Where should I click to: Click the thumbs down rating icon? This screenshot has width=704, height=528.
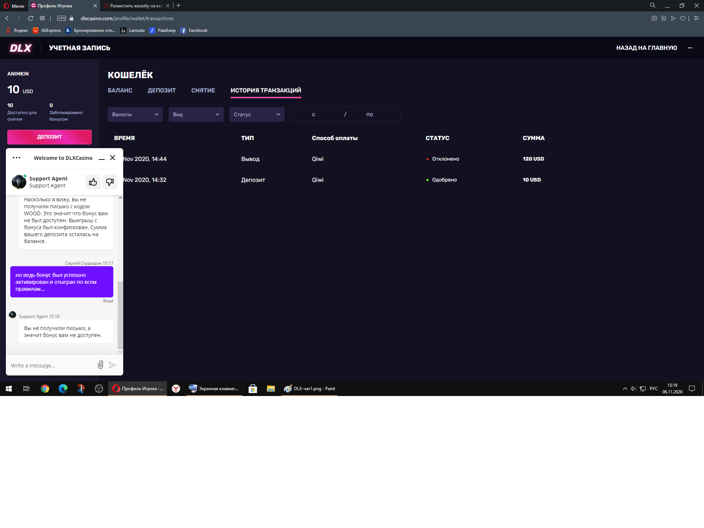pyautogui.click(x=110, y=182)
